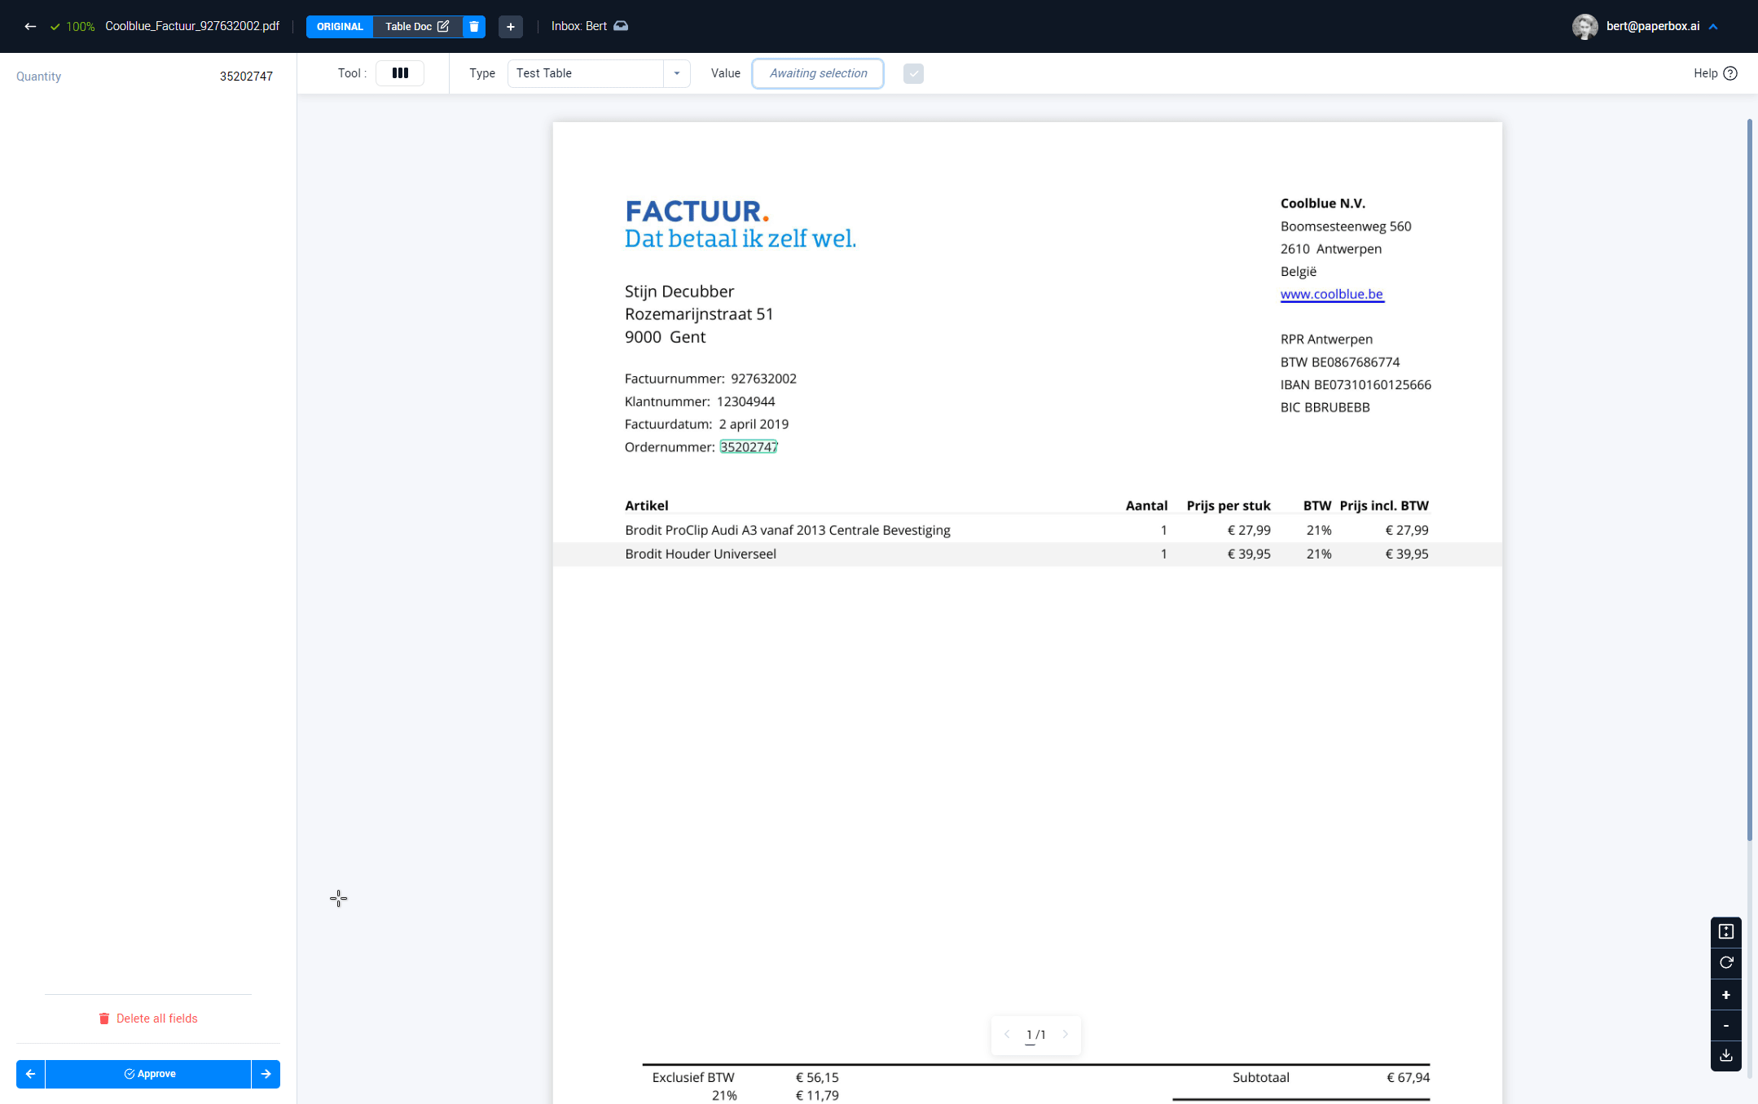Switch to the ORIGINAL tab
The height and width of the screenshot is (1104, 1758).
340,26
